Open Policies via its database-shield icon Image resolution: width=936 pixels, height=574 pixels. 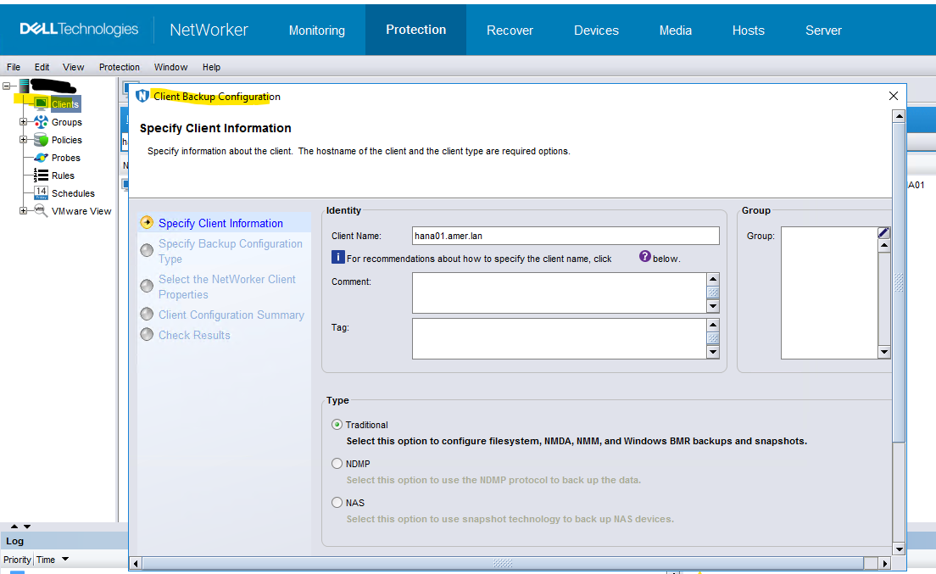click(x=42, y=140)
